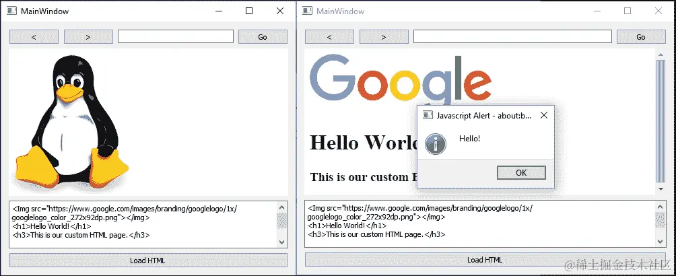Screen dimensions: 676x276
Task: Minimize the right MainWindow
Action: pyautogui.click(x=597, y=11)
